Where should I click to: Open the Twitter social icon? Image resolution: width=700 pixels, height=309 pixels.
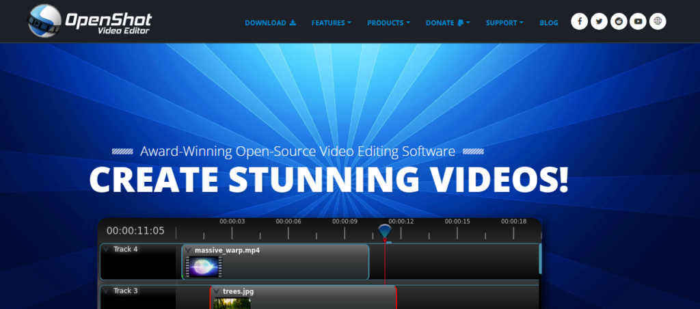click(599, 21)
